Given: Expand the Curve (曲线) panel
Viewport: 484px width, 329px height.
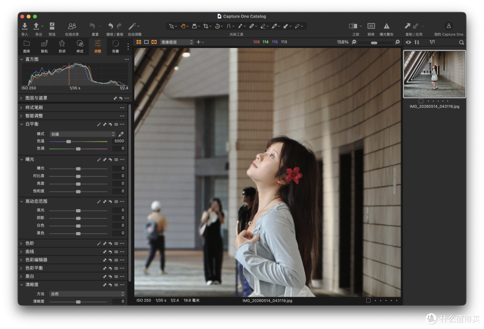Looking at the screenshot, I should (x=30, y=252).
